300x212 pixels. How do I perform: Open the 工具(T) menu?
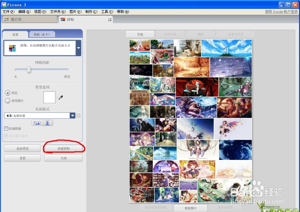click(107, 12)
